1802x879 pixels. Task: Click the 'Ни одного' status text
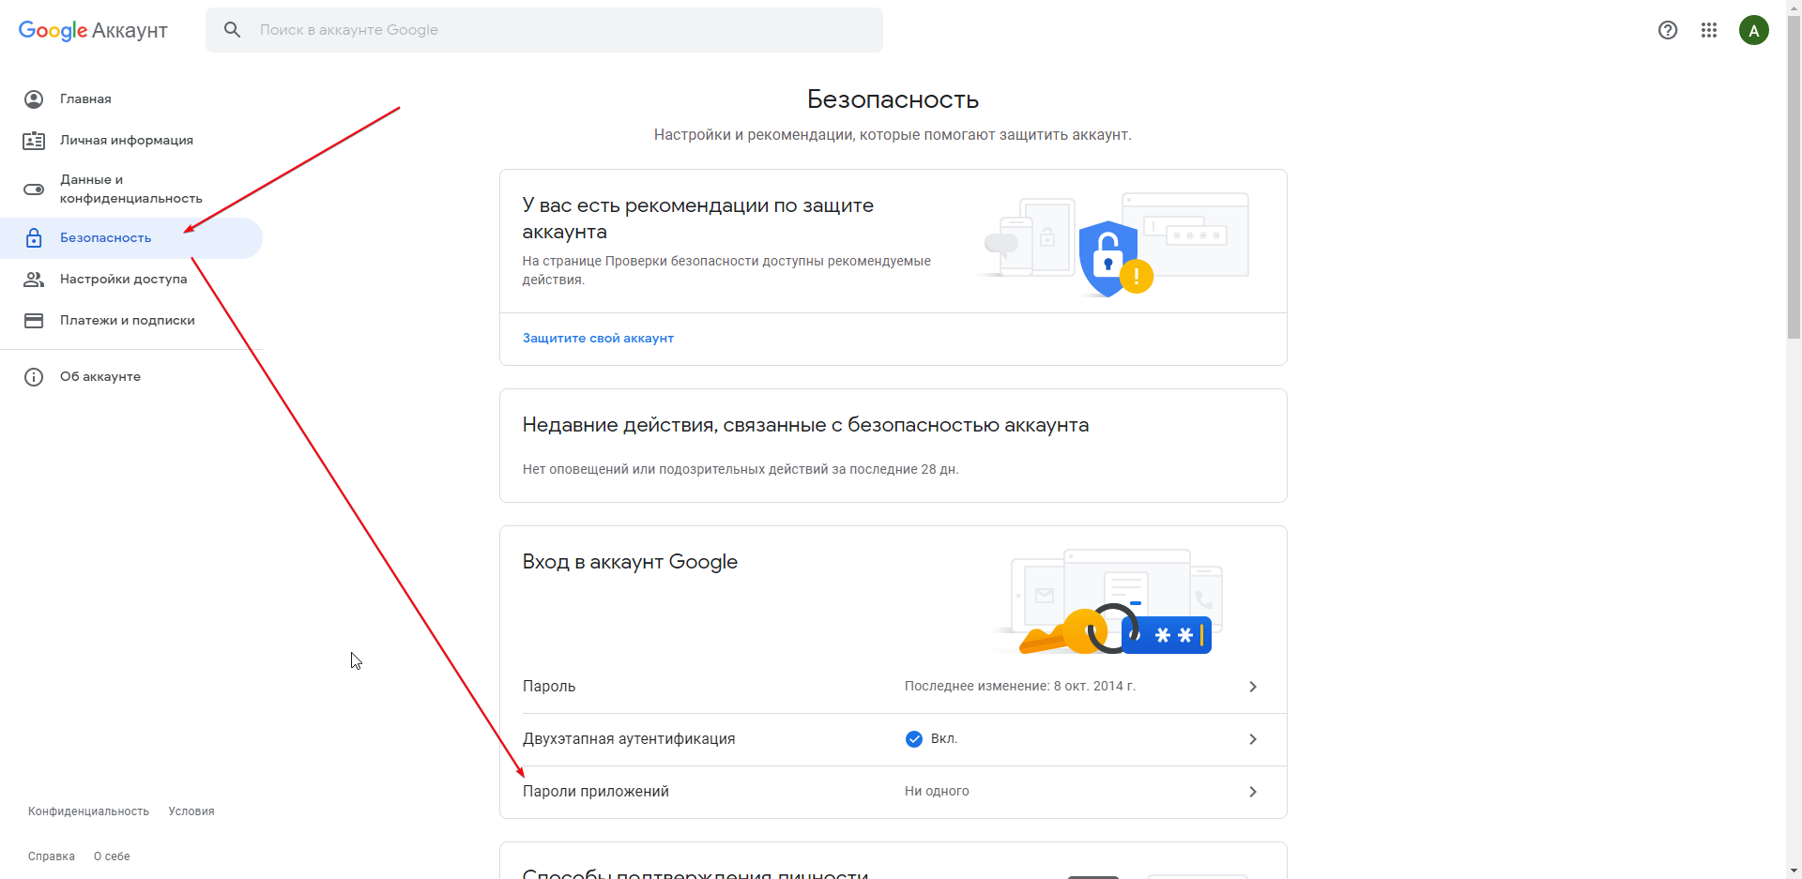[x=937, y=791]
